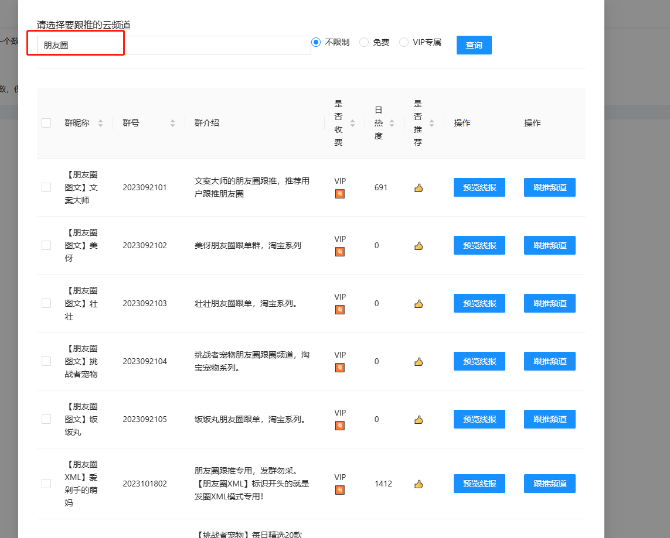
Task: Sort by 是否推荐 column arrows
Action: pyautogui.click(x=431, y=124)
